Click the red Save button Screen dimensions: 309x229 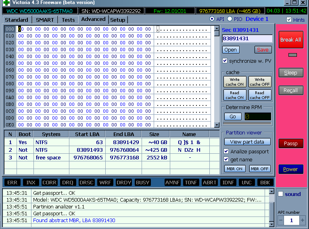click(x=263, y=50)
